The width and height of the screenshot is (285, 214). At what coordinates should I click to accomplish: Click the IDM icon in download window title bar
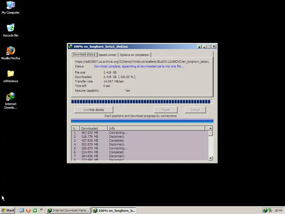pos(70,47)
